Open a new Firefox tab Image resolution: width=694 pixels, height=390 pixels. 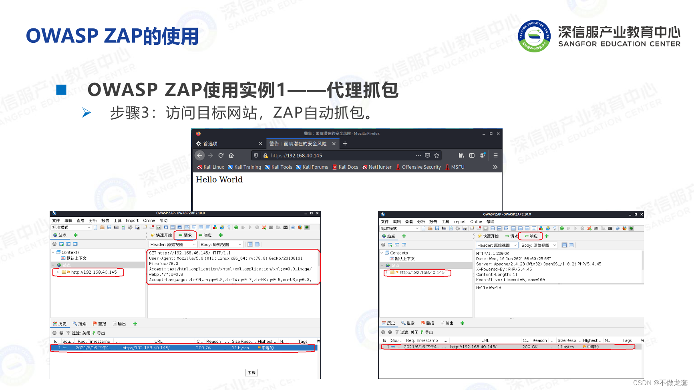click(345, 143)
